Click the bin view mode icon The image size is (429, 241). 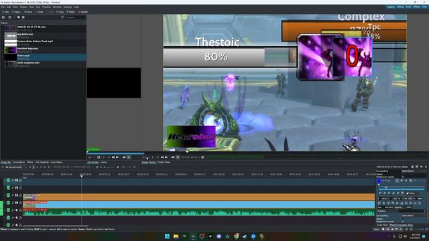[23, 17]
